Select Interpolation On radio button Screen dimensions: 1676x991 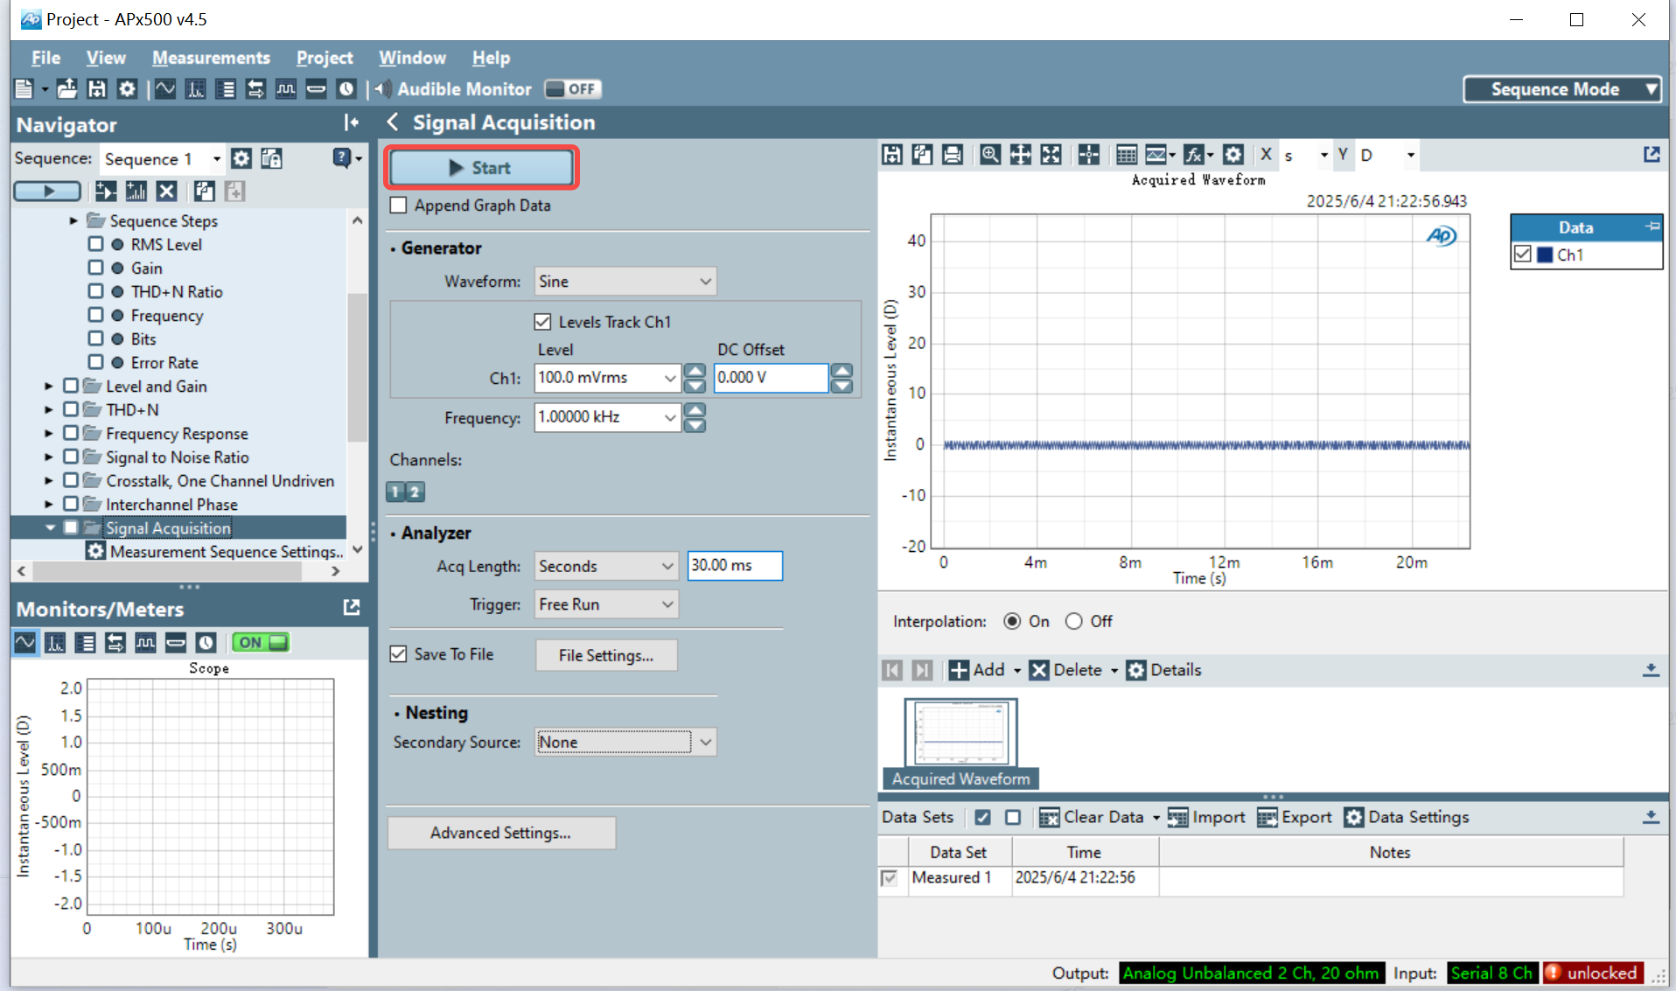(x=1012, y=621)
